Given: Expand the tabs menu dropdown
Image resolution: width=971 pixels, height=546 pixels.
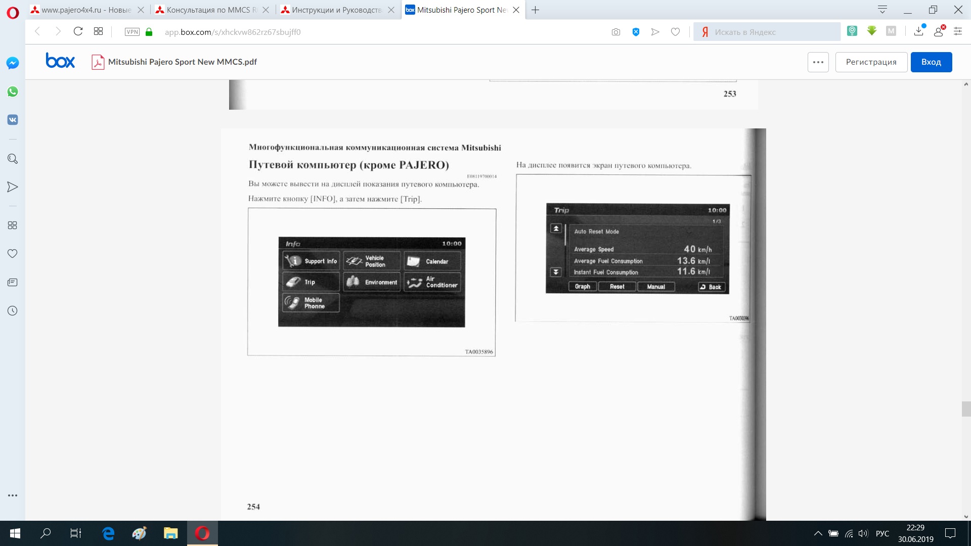Looking at the screenshot, I should 882,10.
